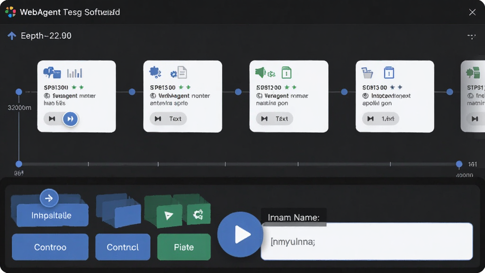
Task: Open the blue folder stack icon above Contncl
Action: click(x=118, y=210)
